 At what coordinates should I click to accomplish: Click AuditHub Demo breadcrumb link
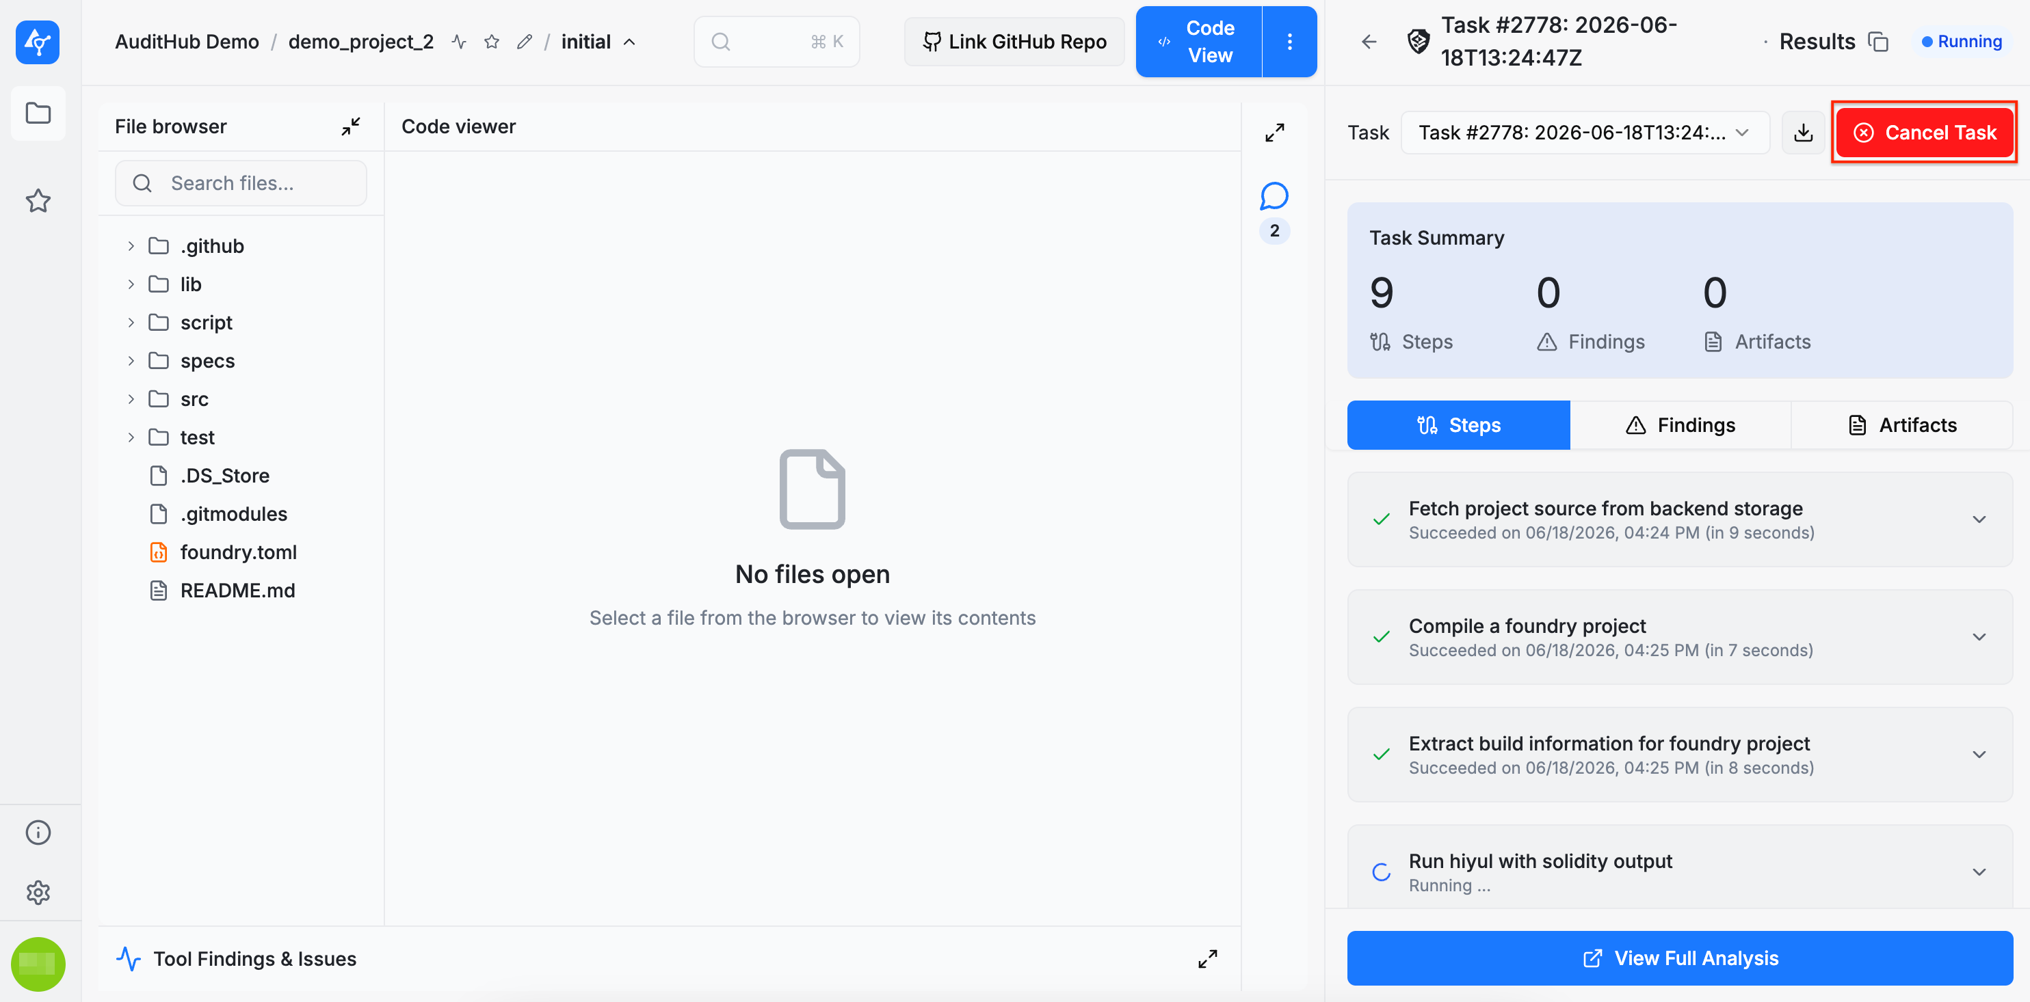click(x=187, y=42)
